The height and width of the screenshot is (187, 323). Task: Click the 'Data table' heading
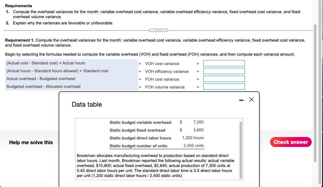(x=87, y=104)
